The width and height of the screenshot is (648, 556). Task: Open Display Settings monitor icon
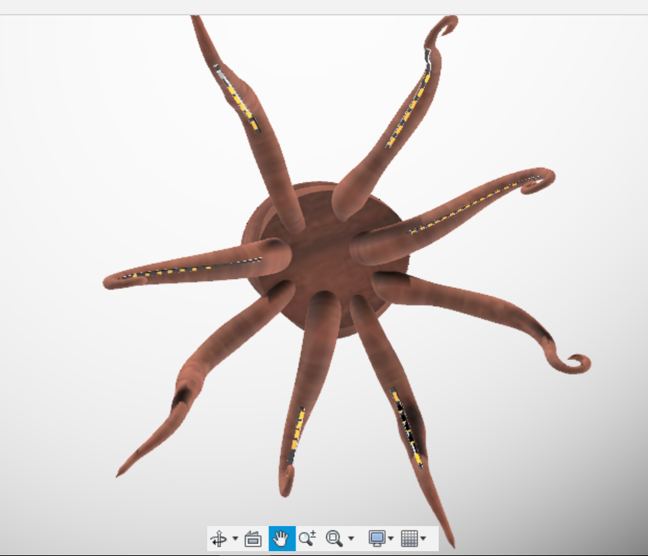[x=377, y=539]
